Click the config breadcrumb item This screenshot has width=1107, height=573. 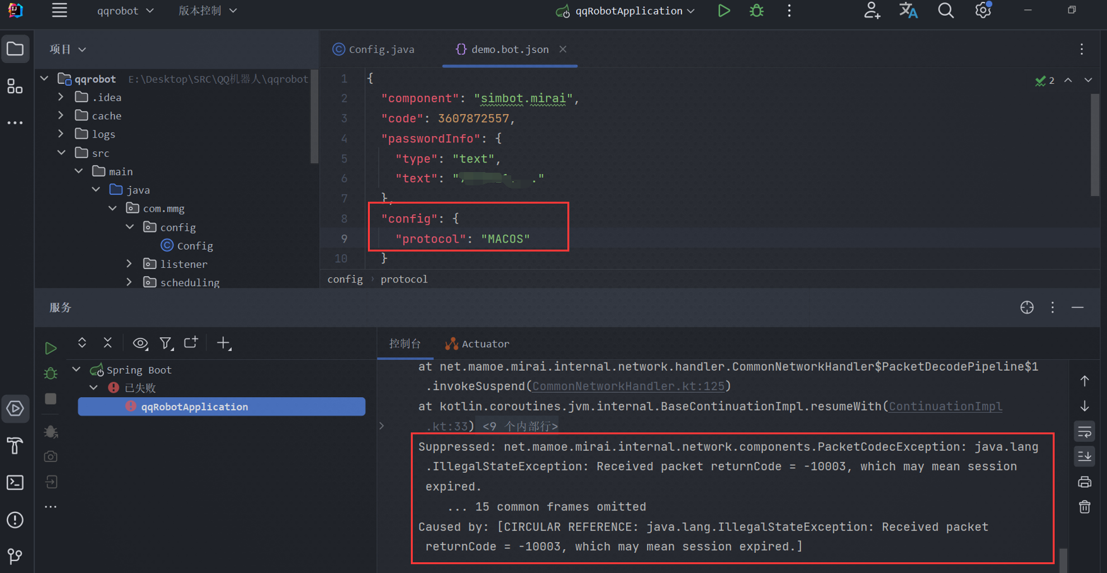pos(345,279)
